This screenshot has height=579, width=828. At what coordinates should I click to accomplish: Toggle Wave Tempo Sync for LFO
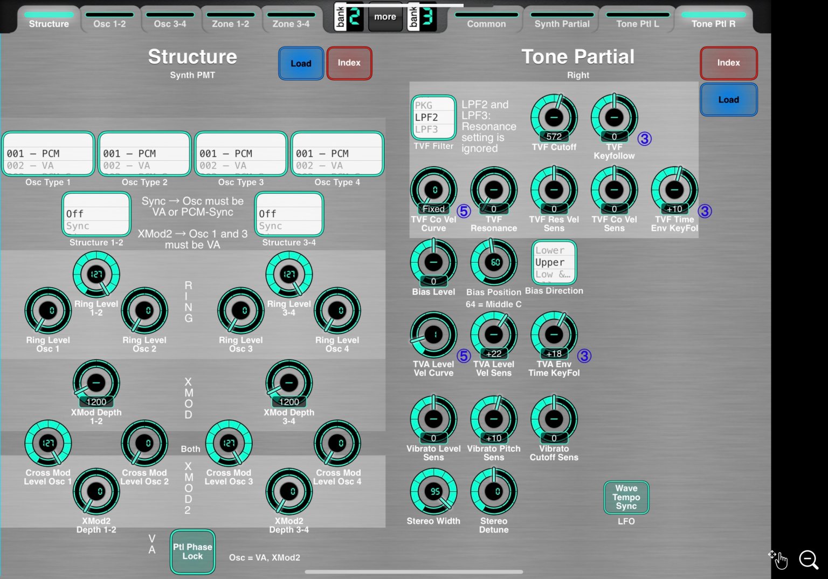626,497
